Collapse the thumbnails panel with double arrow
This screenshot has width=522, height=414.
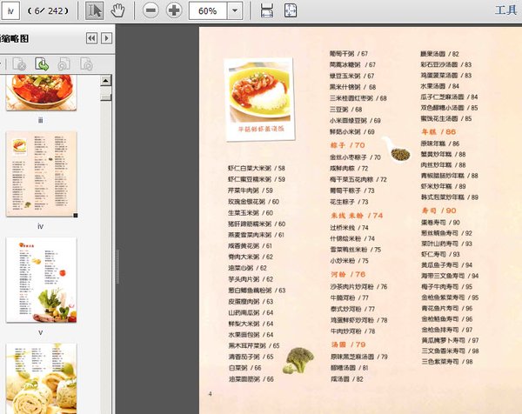90,38
